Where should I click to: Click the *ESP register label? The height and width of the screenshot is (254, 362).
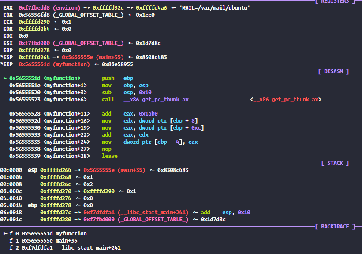tap(7, 57)
